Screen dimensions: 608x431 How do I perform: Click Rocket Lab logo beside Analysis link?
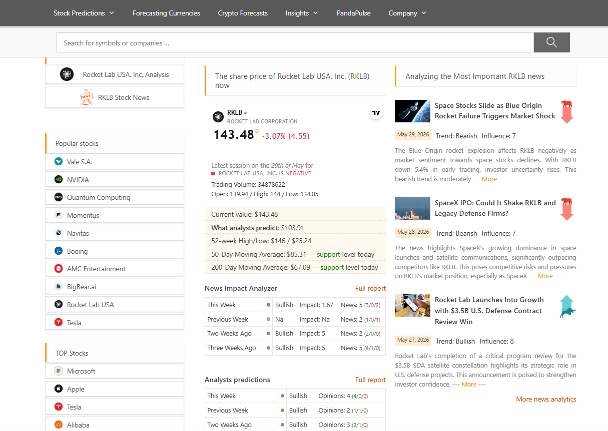click(67, 74)
